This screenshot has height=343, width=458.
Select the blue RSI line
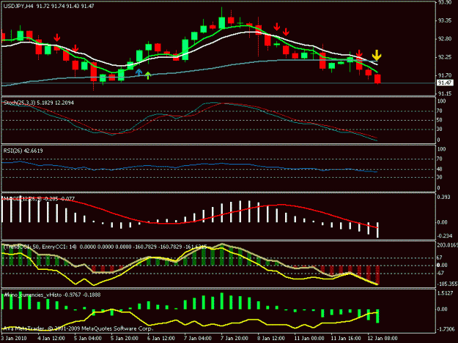(190, 166)
